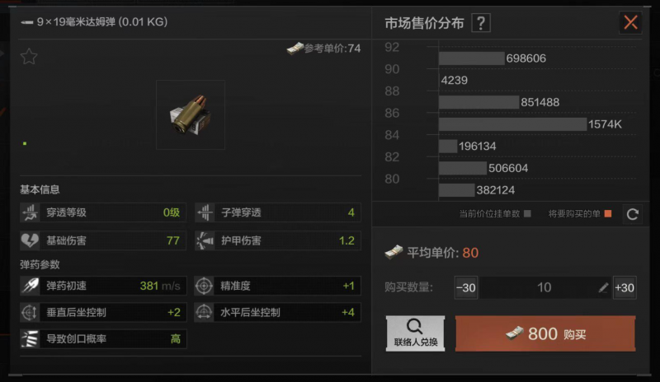Click the purchase quantity field showing 10
The image size is (660, 382).
click(x=545, y=287)
